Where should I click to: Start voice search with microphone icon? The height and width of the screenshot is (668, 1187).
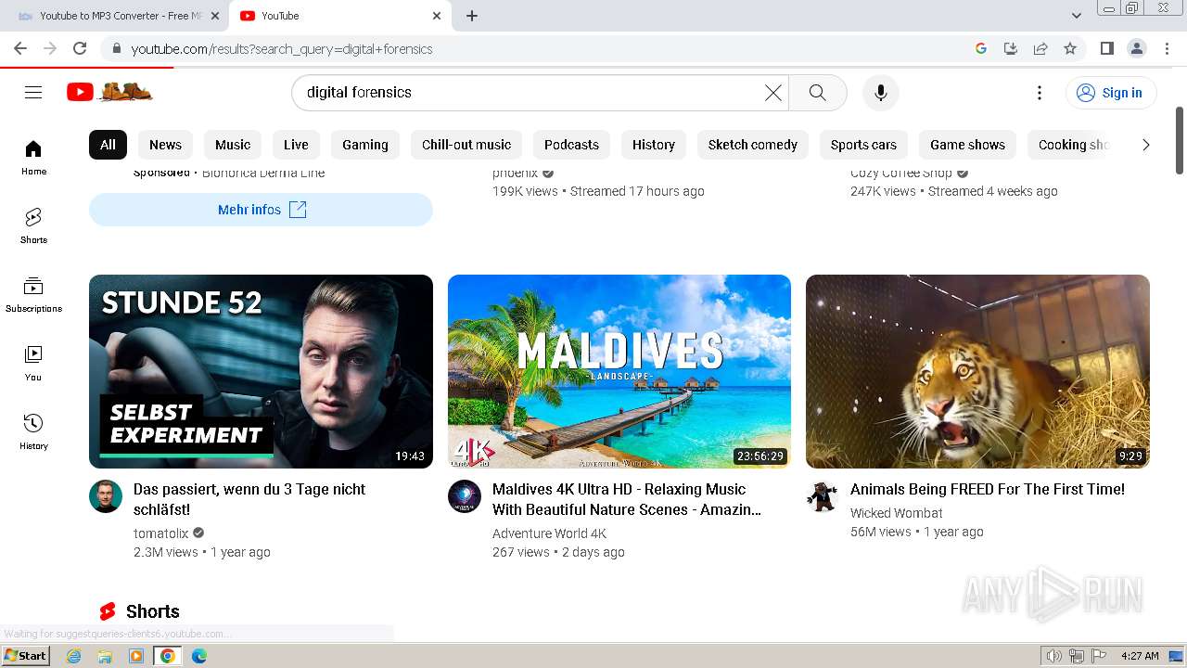881,93
